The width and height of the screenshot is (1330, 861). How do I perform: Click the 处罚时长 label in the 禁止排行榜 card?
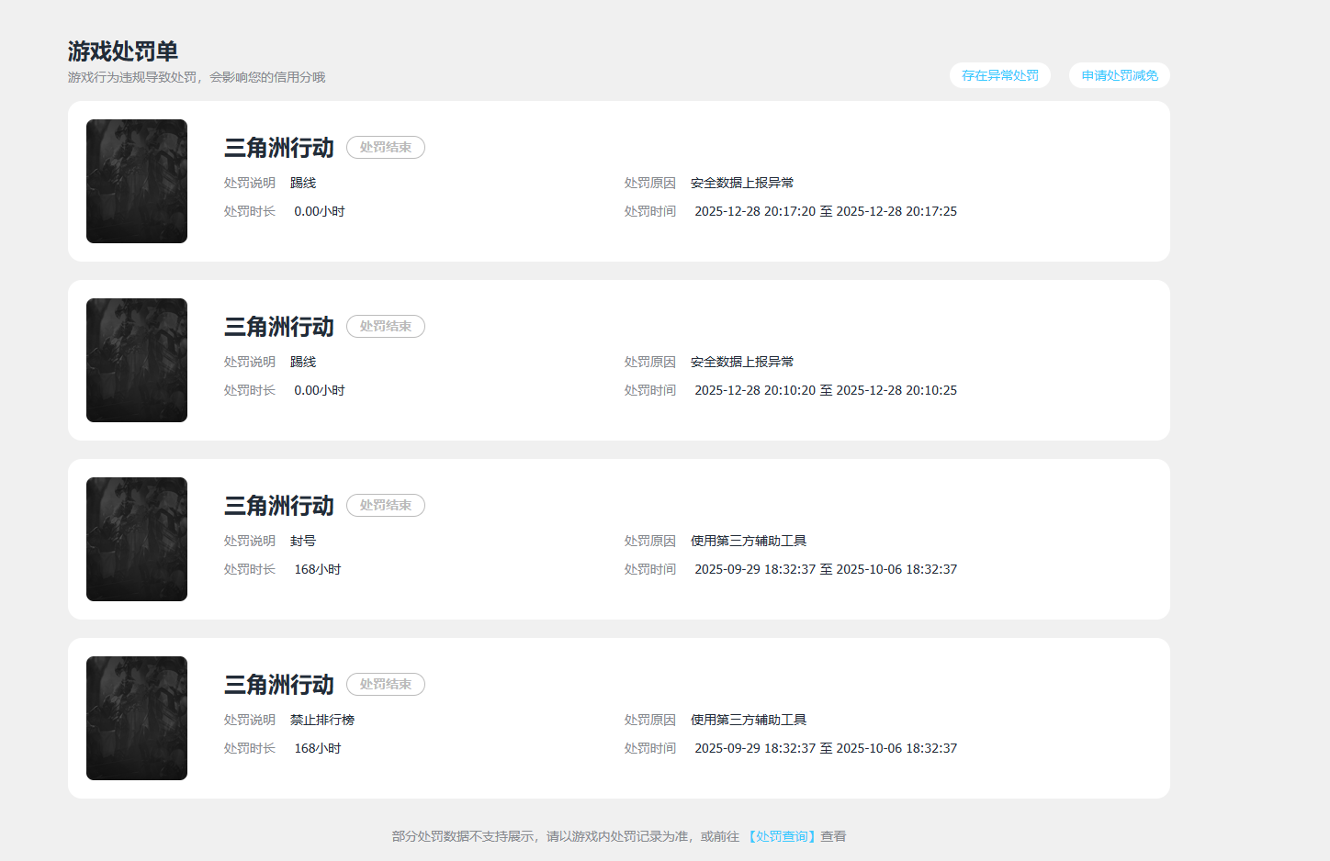pyautogui.click(x=250, y=748)
